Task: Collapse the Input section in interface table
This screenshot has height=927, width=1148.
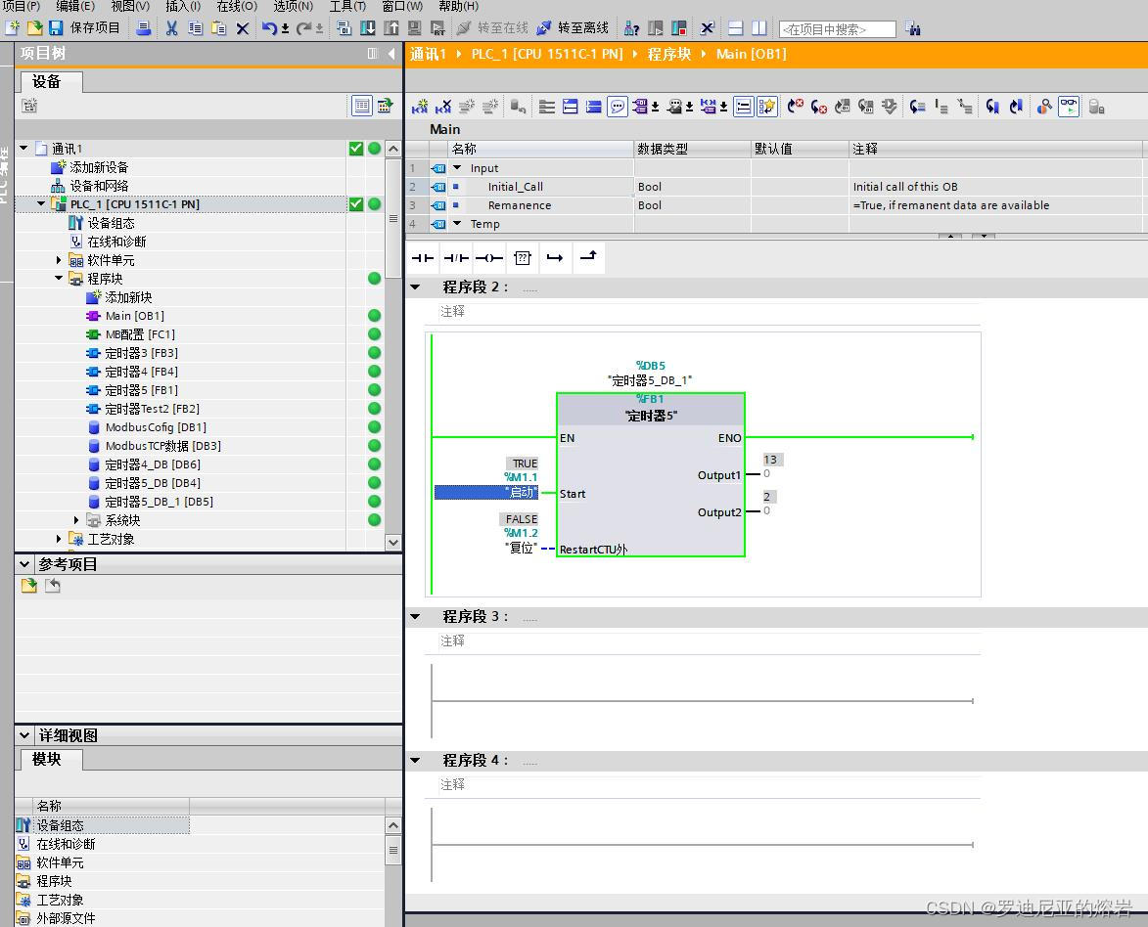Action: click(458, 168)
